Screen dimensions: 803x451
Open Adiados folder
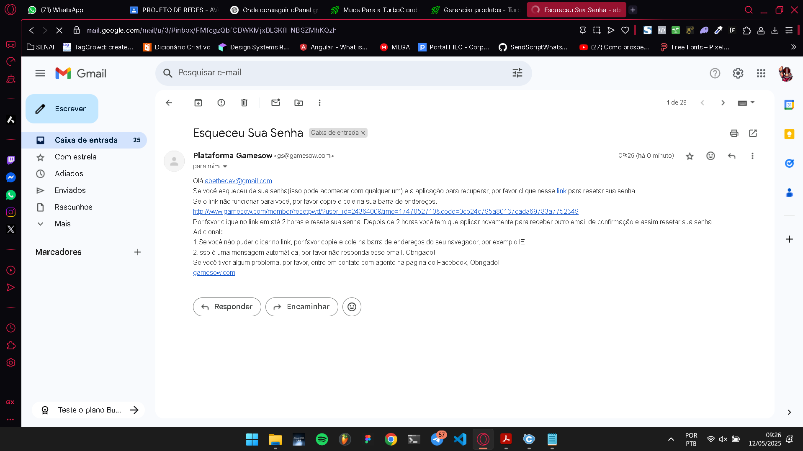(x=84, y=174)
